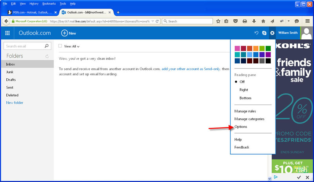Open the File menu
This screenshot has width=314, height=182.
tap(5, 4)
